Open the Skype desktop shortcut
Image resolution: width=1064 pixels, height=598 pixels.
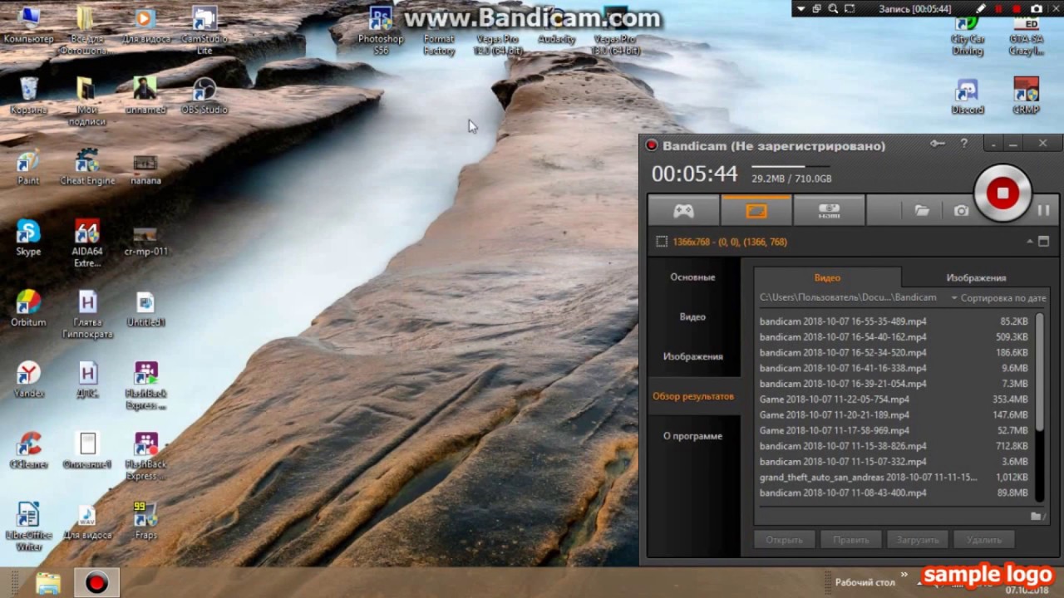click(28, 238)
